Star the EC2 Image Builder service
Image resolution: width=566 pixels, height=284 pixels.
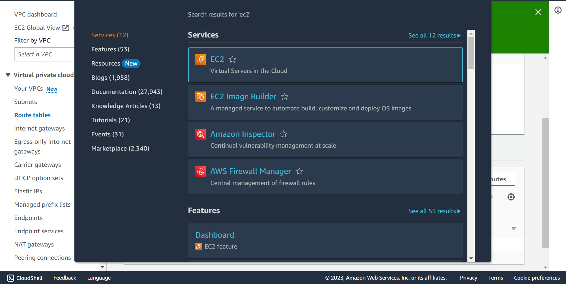click(x=285, y=97)
